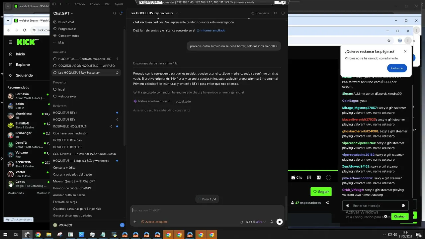Expand the executed commands summary line
Image resolution: width=425 pixels, height=239 pixels.
click(x=189, y=92)
